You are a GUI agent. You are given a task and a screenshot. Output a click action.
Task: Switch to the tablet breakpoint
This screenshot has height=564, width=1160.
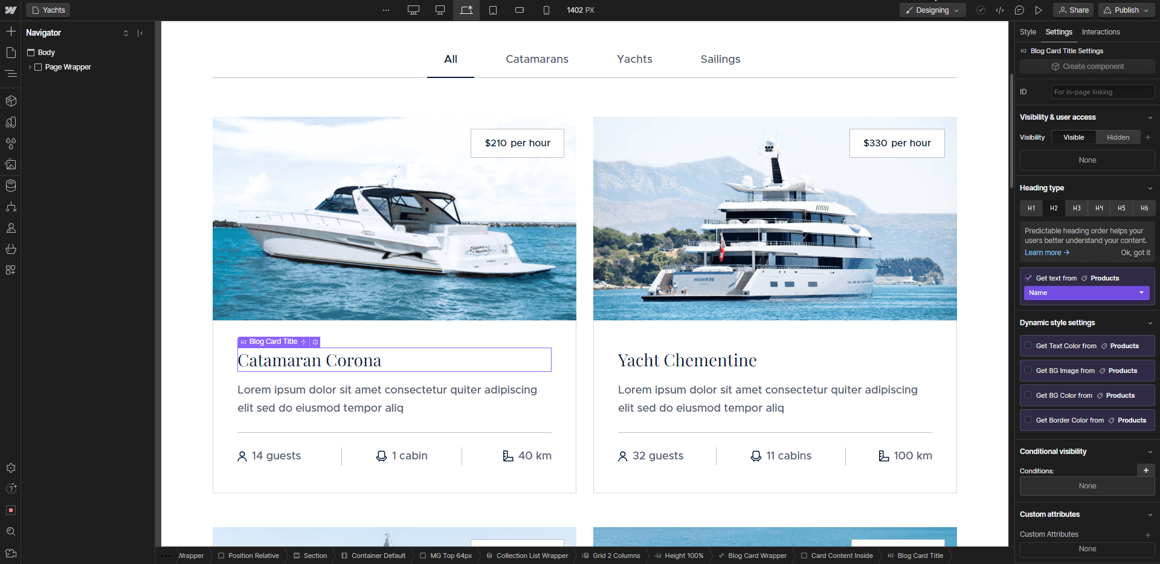coord(493,10)
